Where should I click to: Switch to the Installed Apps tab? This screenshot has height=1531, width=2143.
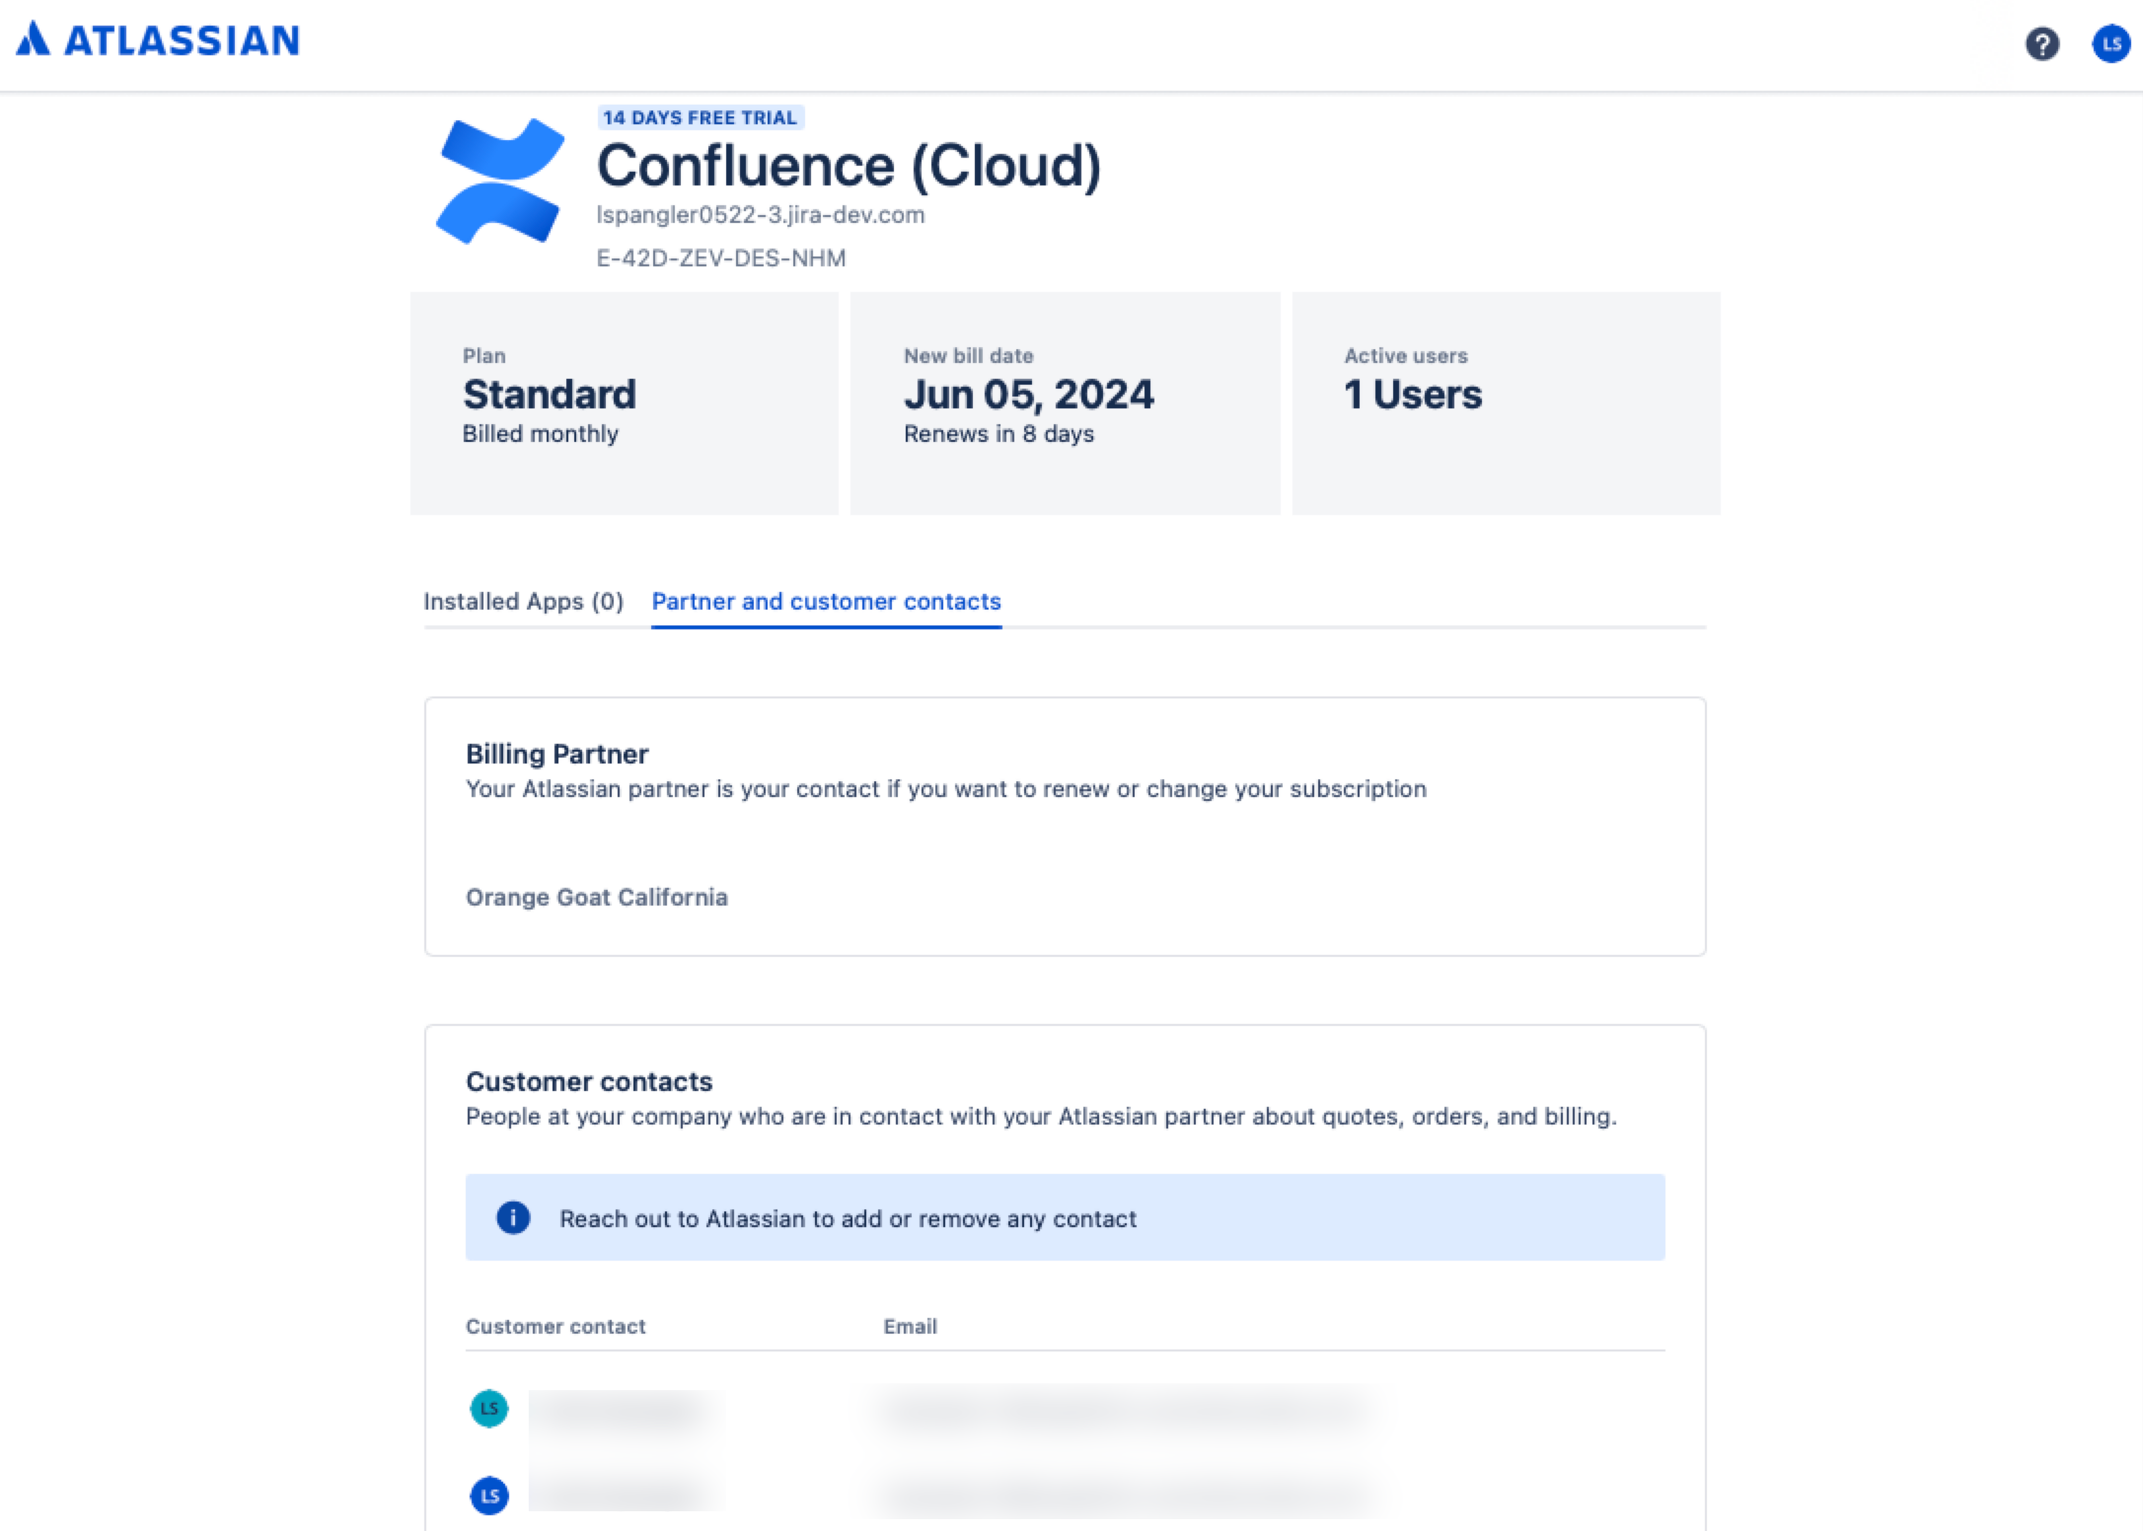(x=520, y=600)
